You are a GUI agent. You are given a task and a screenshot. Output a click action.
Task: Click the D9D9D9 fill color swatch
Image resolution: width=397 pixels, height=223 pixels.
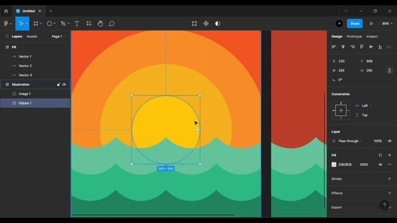[x=334, y=165]
